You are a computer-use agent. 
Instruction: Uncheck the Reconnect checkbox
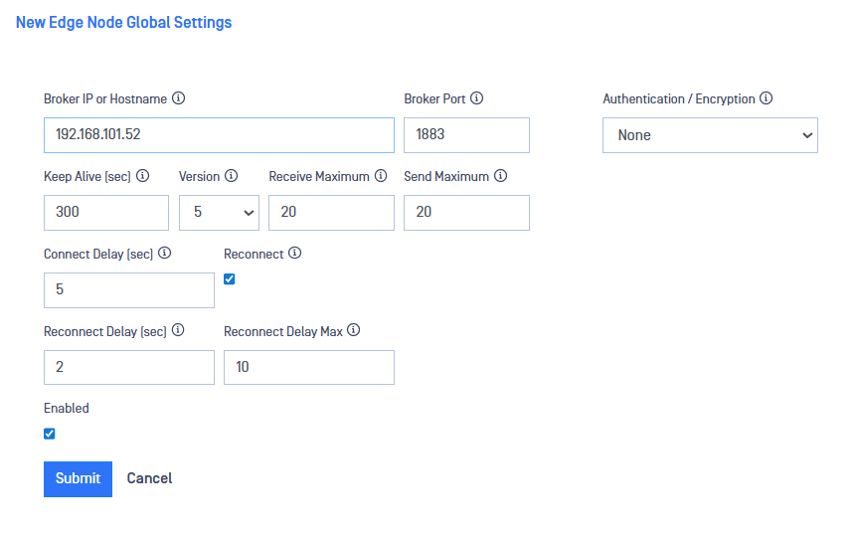click(230, 279)
